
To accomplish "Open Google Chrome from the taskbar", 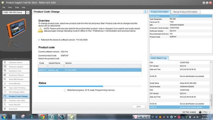I will pyautogui.click(x=42, y=117).
